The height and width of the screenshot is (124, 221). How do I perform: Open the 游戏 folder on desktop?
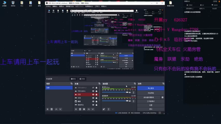39,4
